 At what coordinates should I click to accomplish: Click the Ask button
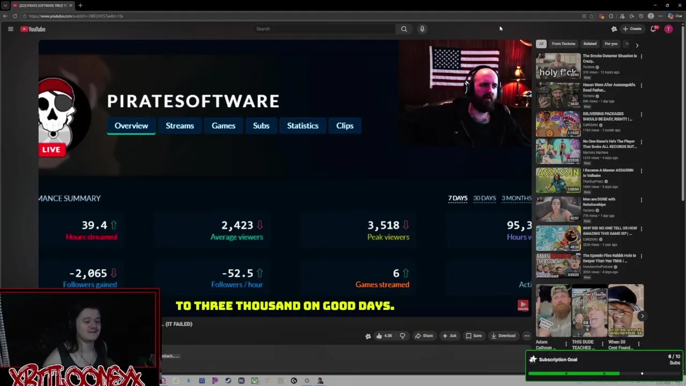449,336
